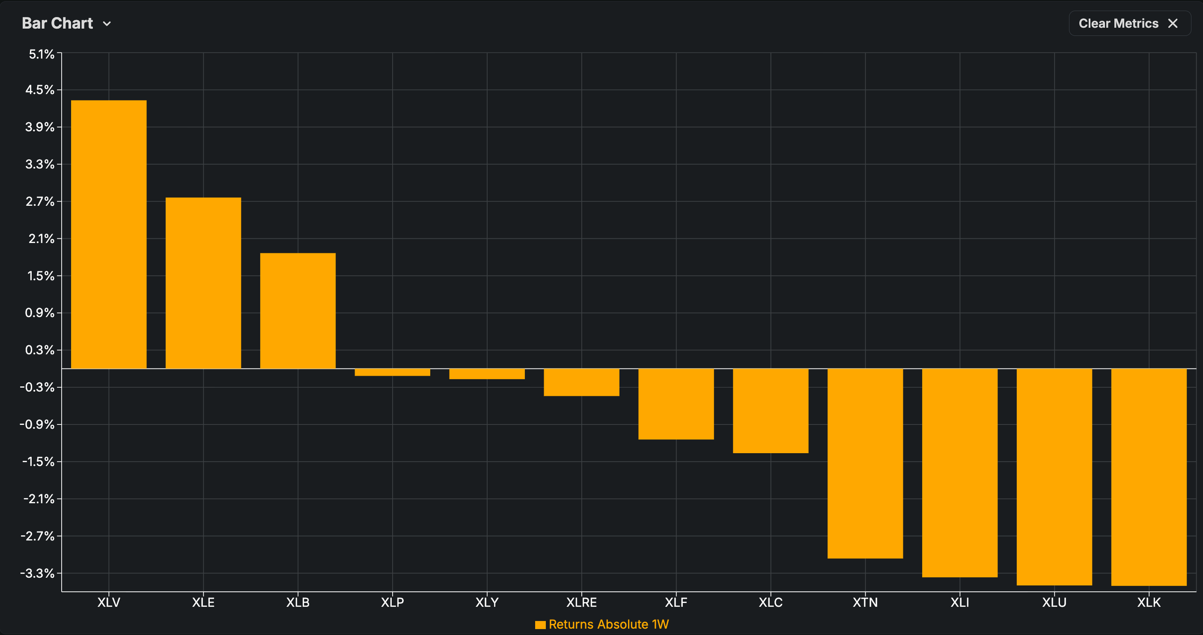Click the XLV axis label
Screen dimensions: 1203x635
109,602
